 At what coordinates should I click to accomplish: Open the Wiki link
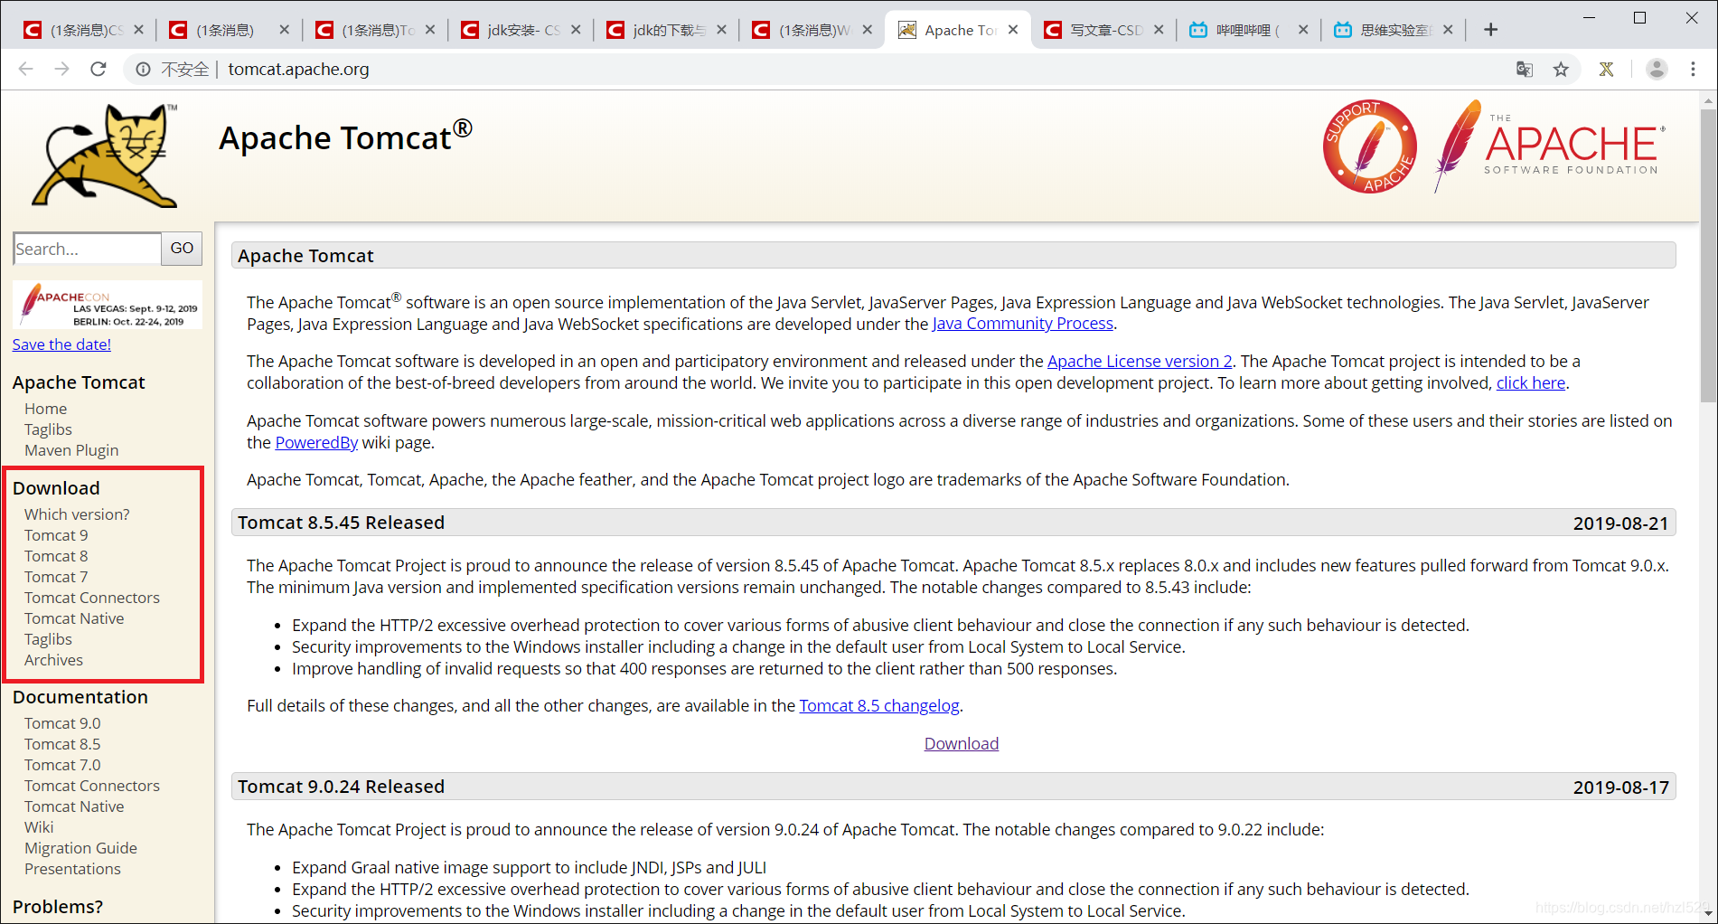39,827
